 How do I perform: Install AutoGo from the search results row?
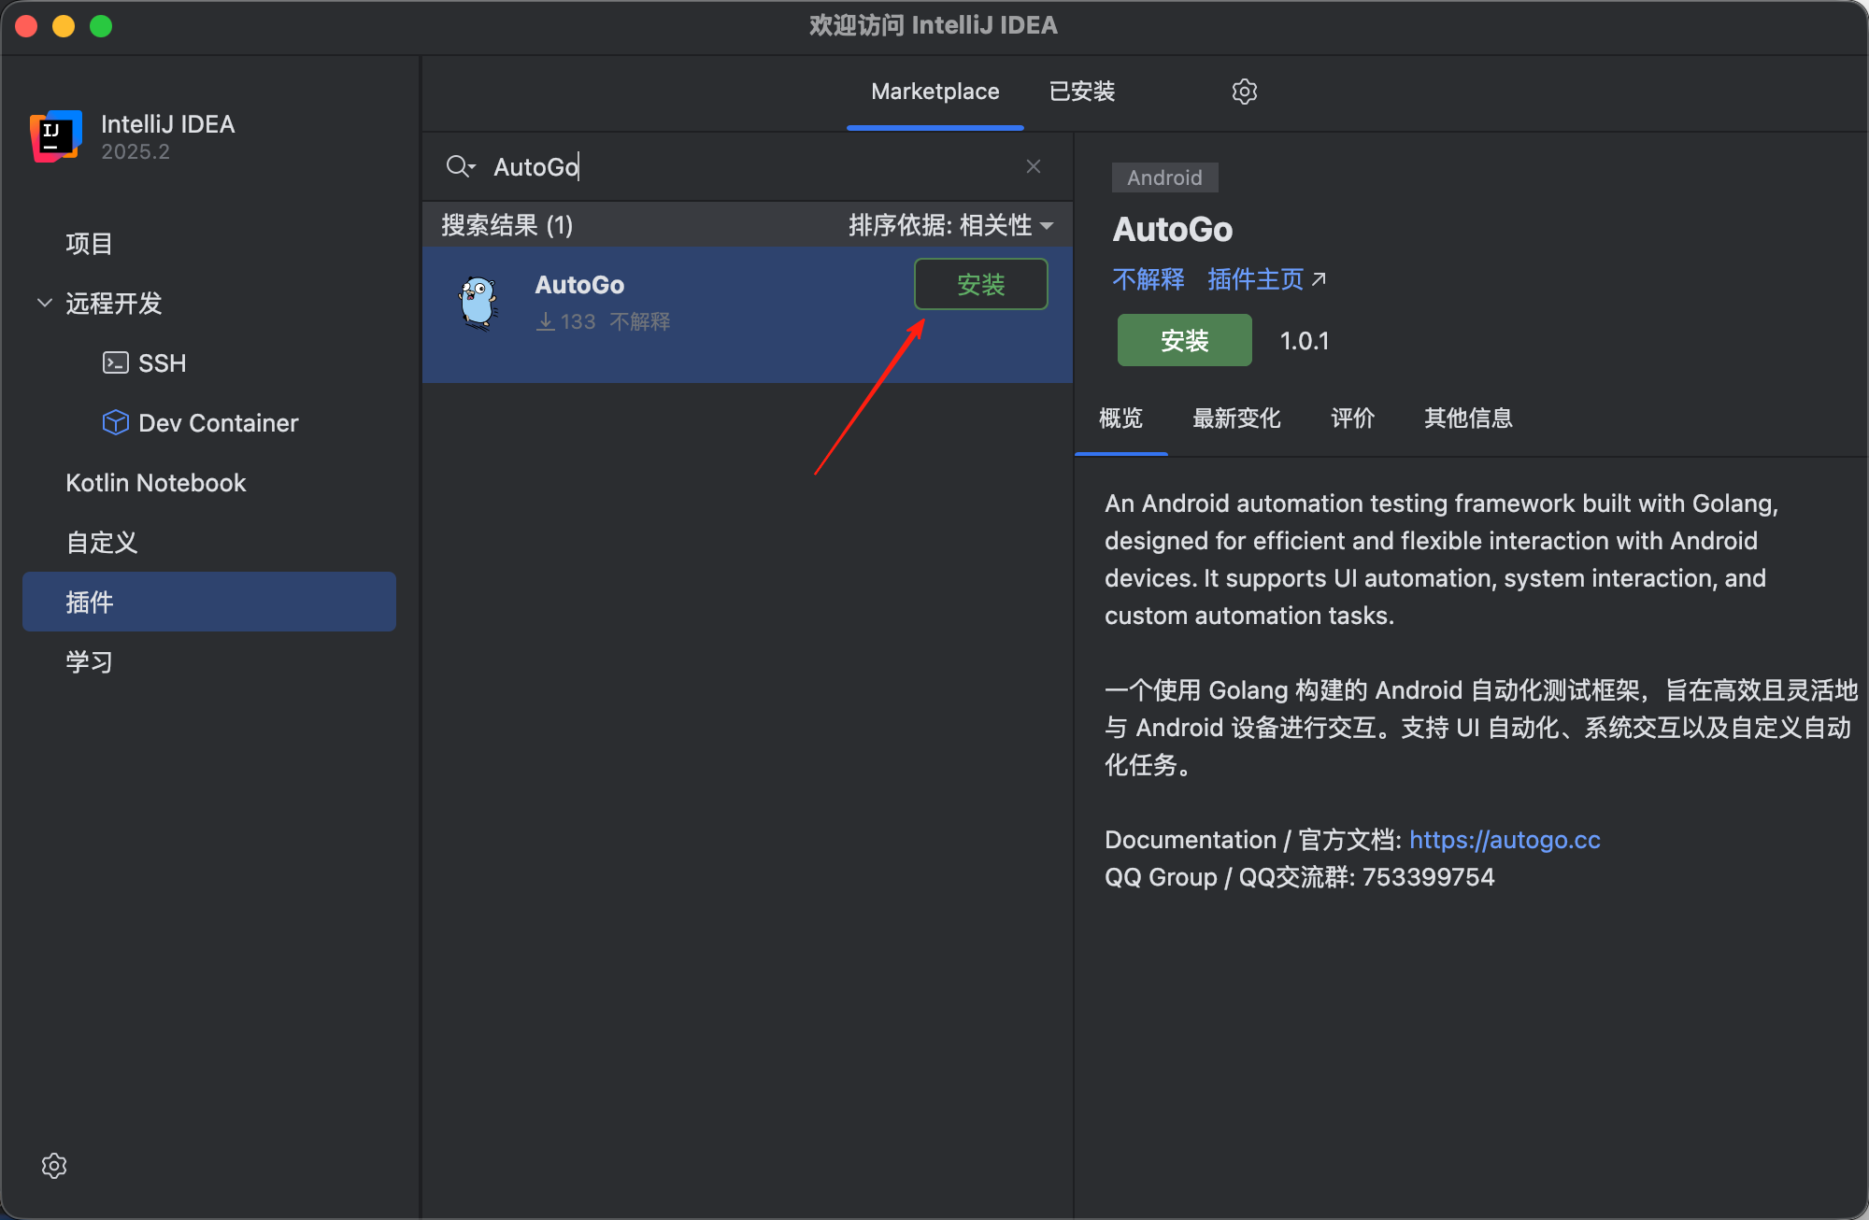(x=980, y=284)
